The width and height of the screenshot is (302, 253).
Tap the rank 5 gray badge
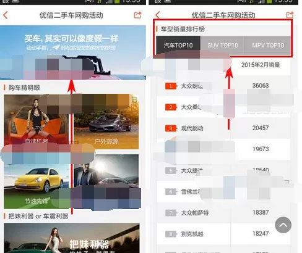pos(171,170)
